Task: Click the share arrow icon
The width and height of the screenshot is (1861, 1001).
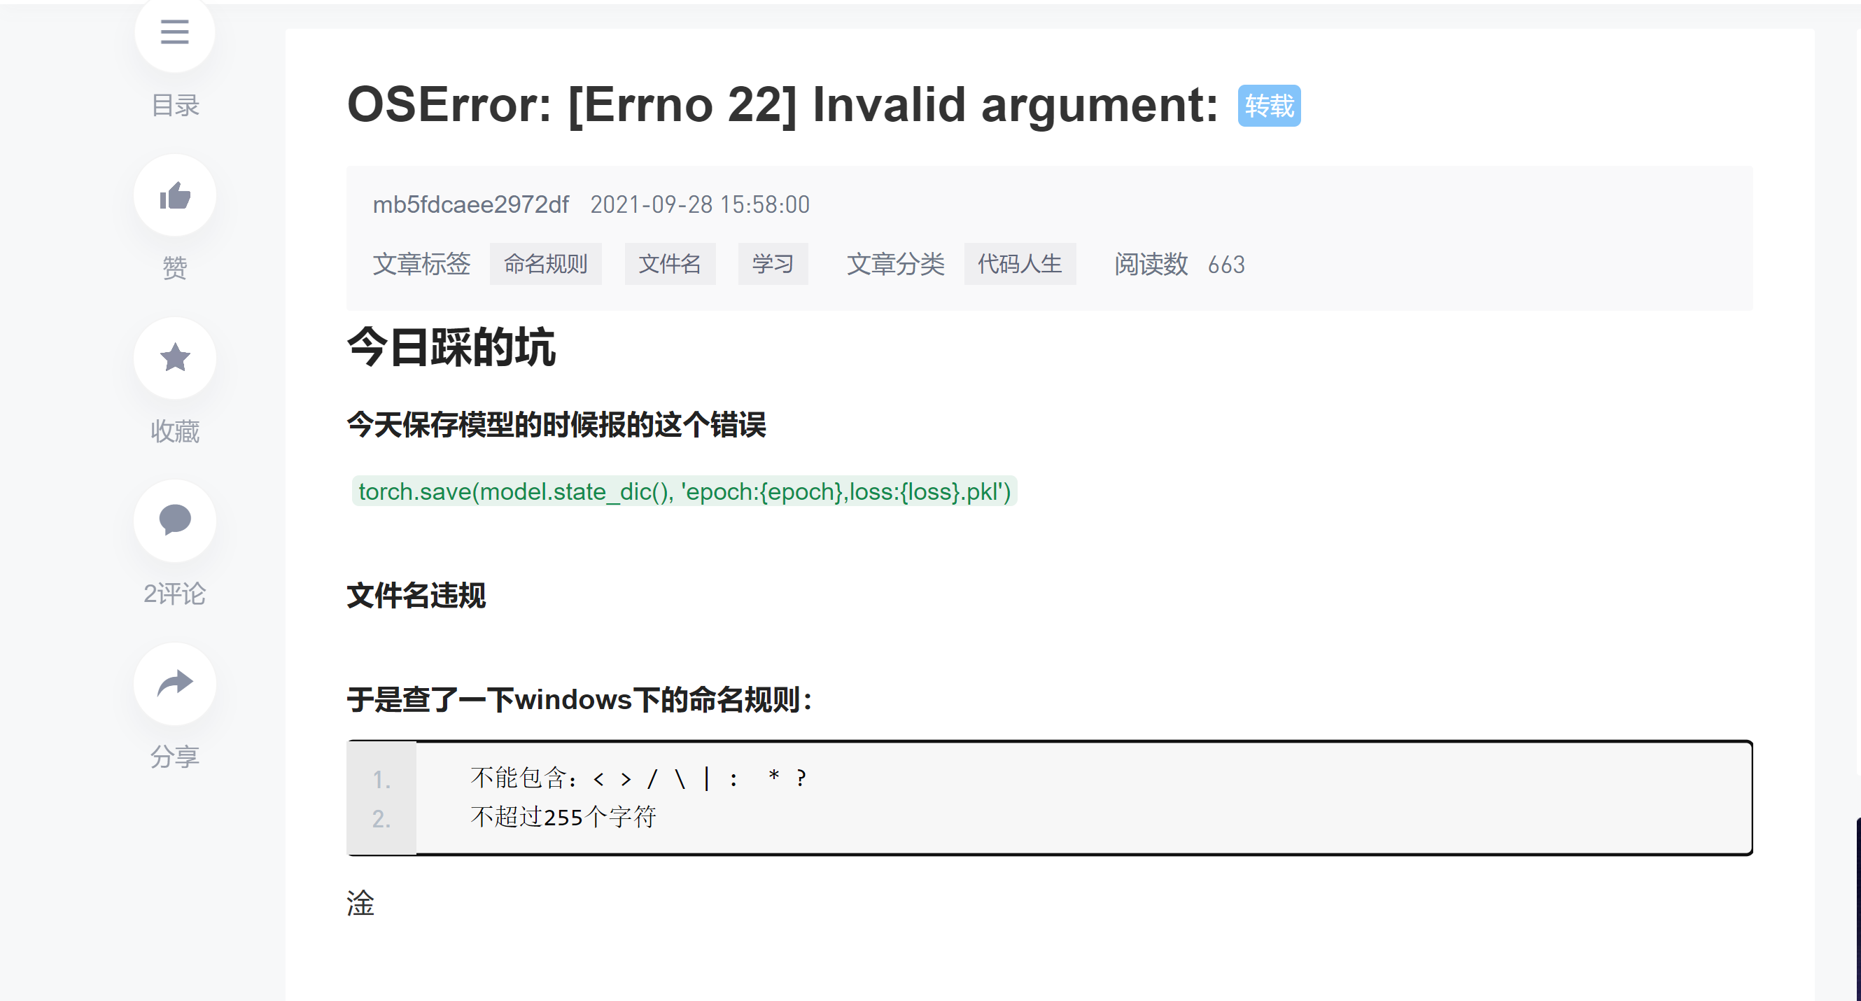Action: point(174,683)
